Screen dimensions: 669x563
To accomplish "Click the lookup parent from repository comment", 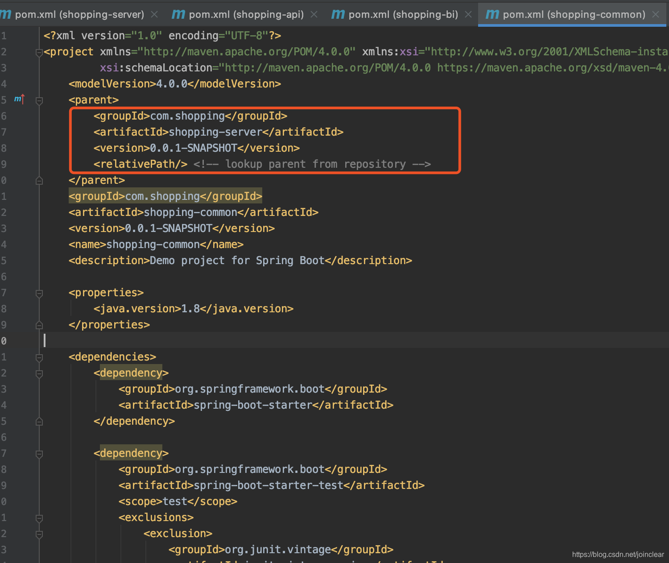I will 312,164.
